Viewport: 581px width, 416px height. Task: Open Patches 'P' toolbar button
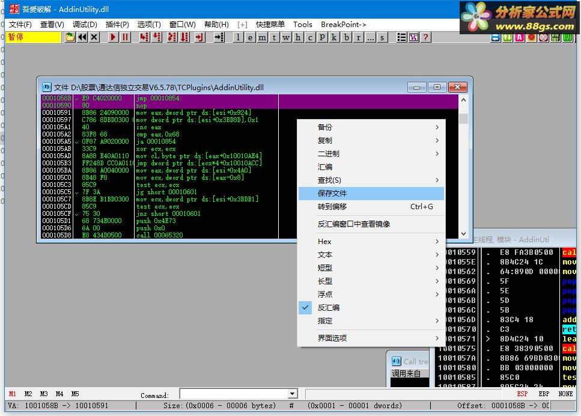323,37
